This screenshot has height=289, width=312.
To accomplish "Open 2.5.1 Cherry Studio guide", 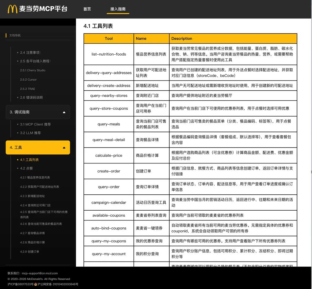I will click(x=33, y=70).
